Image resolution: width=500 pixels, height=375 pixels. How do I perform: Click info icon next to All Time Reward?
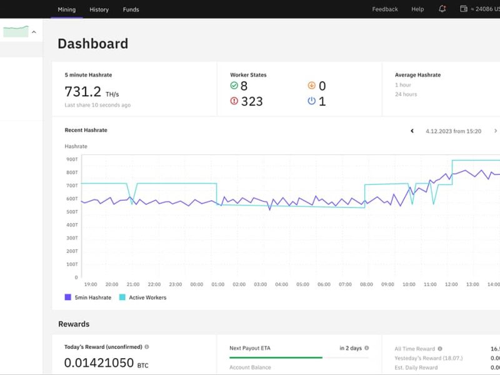(x=440, y=349)
